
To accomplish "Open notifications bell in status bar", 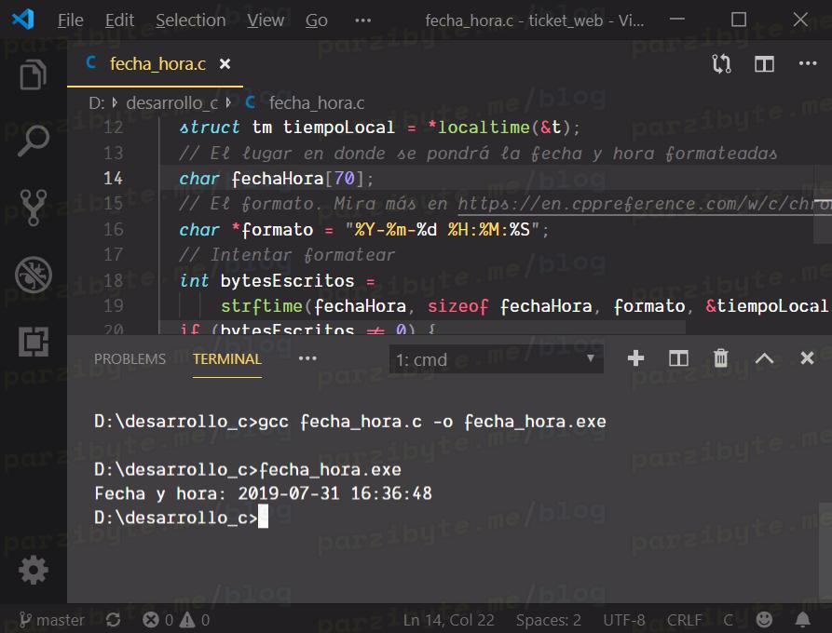I will (803, 619).
